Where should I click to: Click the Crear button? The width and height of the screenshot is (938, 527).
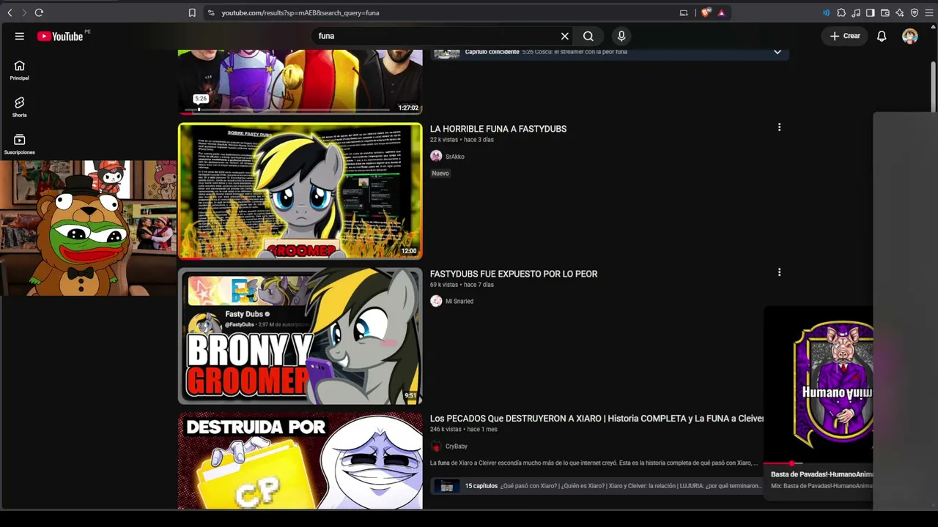click(x=845, y=36)
